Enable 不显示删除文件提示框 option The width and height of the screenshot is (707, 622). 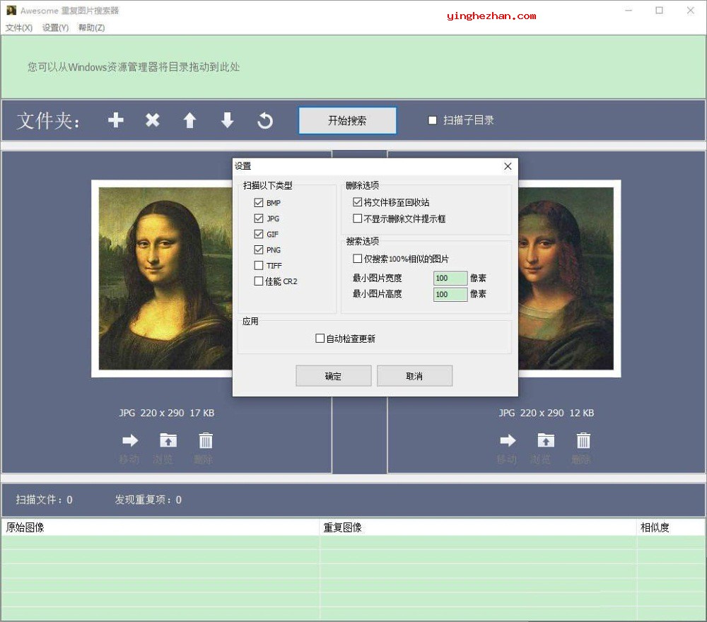[x=357, y=218]
